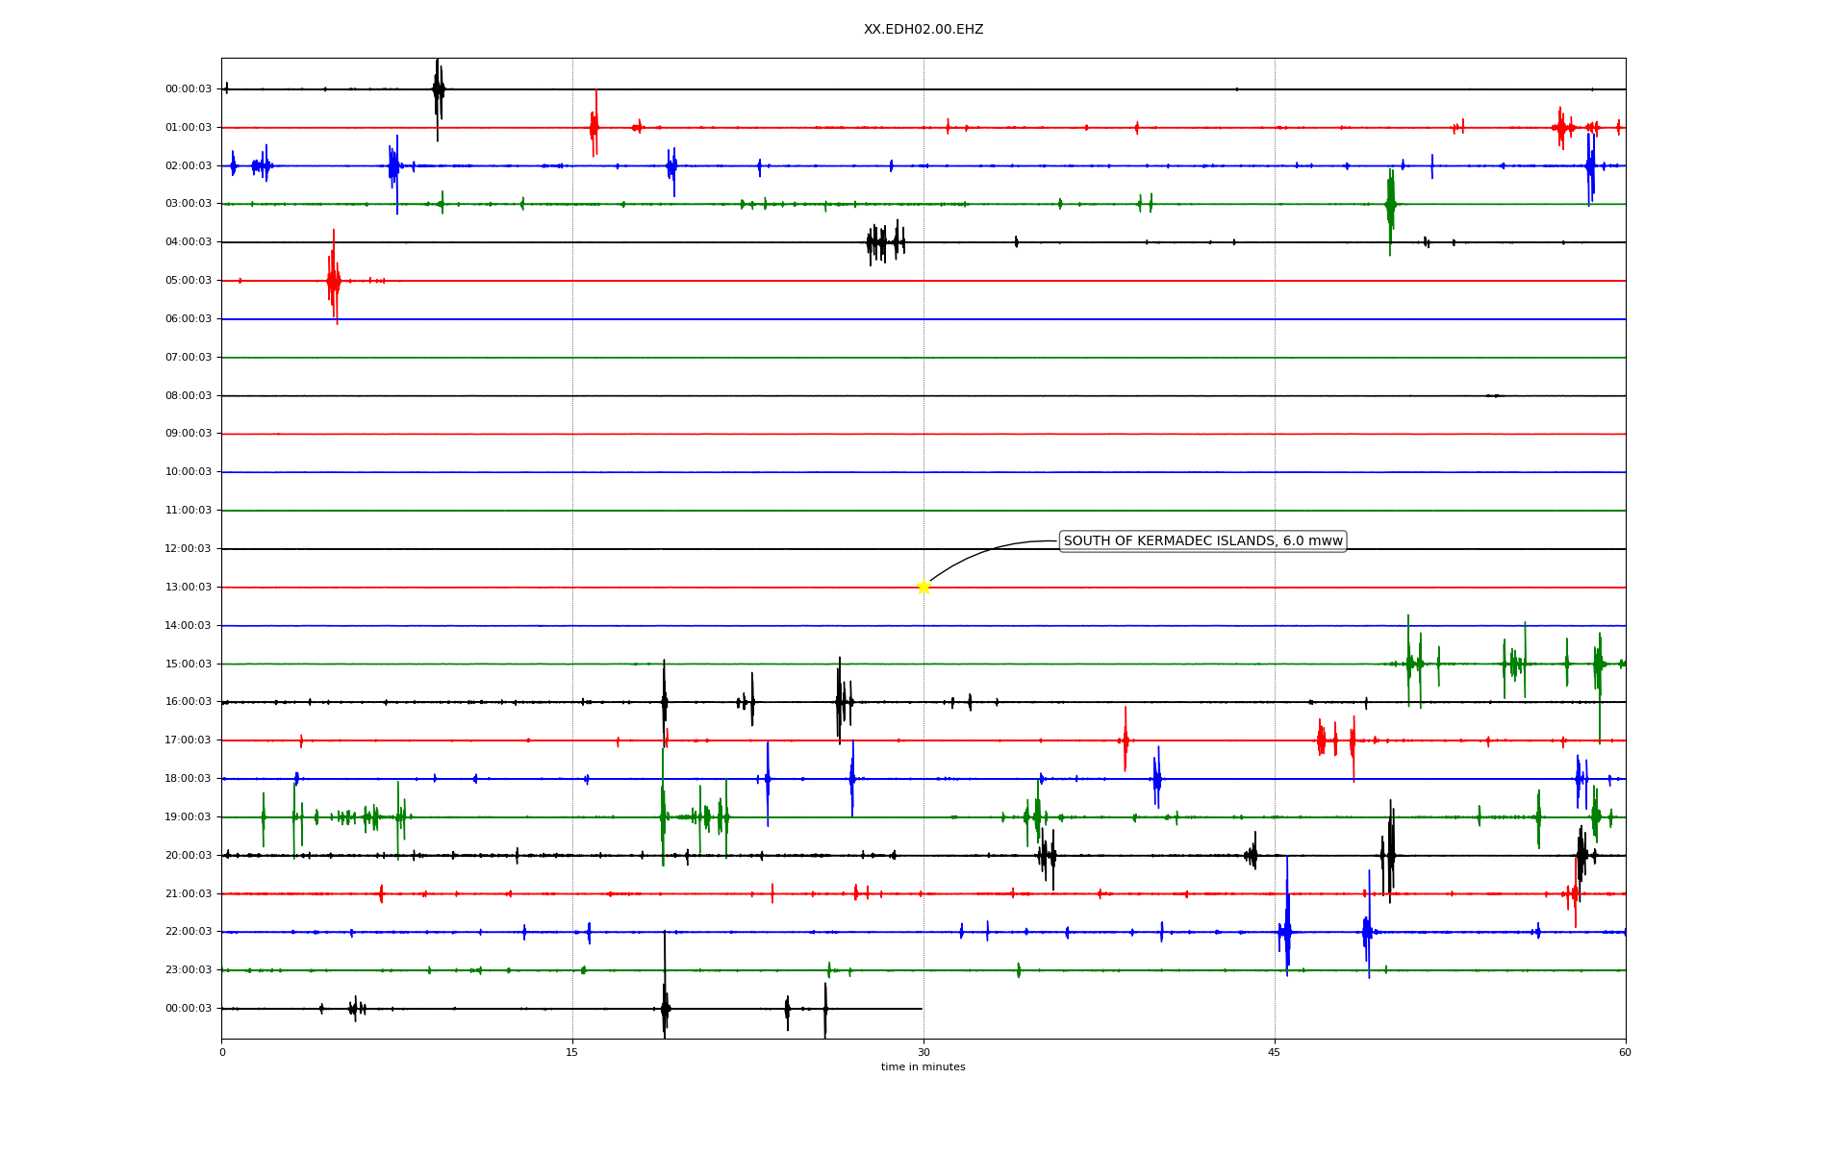Image resolution: width=1847 pixels, height=1154 pixels.
Task: Click the 05:00:03 row time label
Action: (x=189, y=281)
